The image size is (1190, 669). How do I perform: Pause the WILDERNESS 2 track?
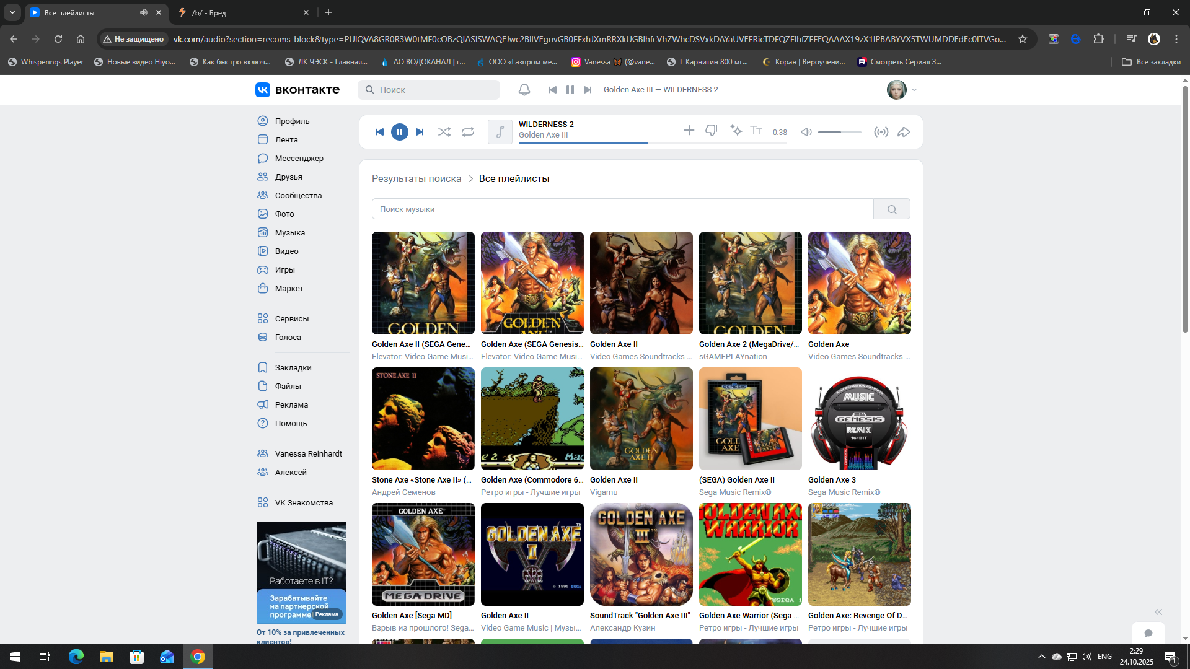point(400,132)
